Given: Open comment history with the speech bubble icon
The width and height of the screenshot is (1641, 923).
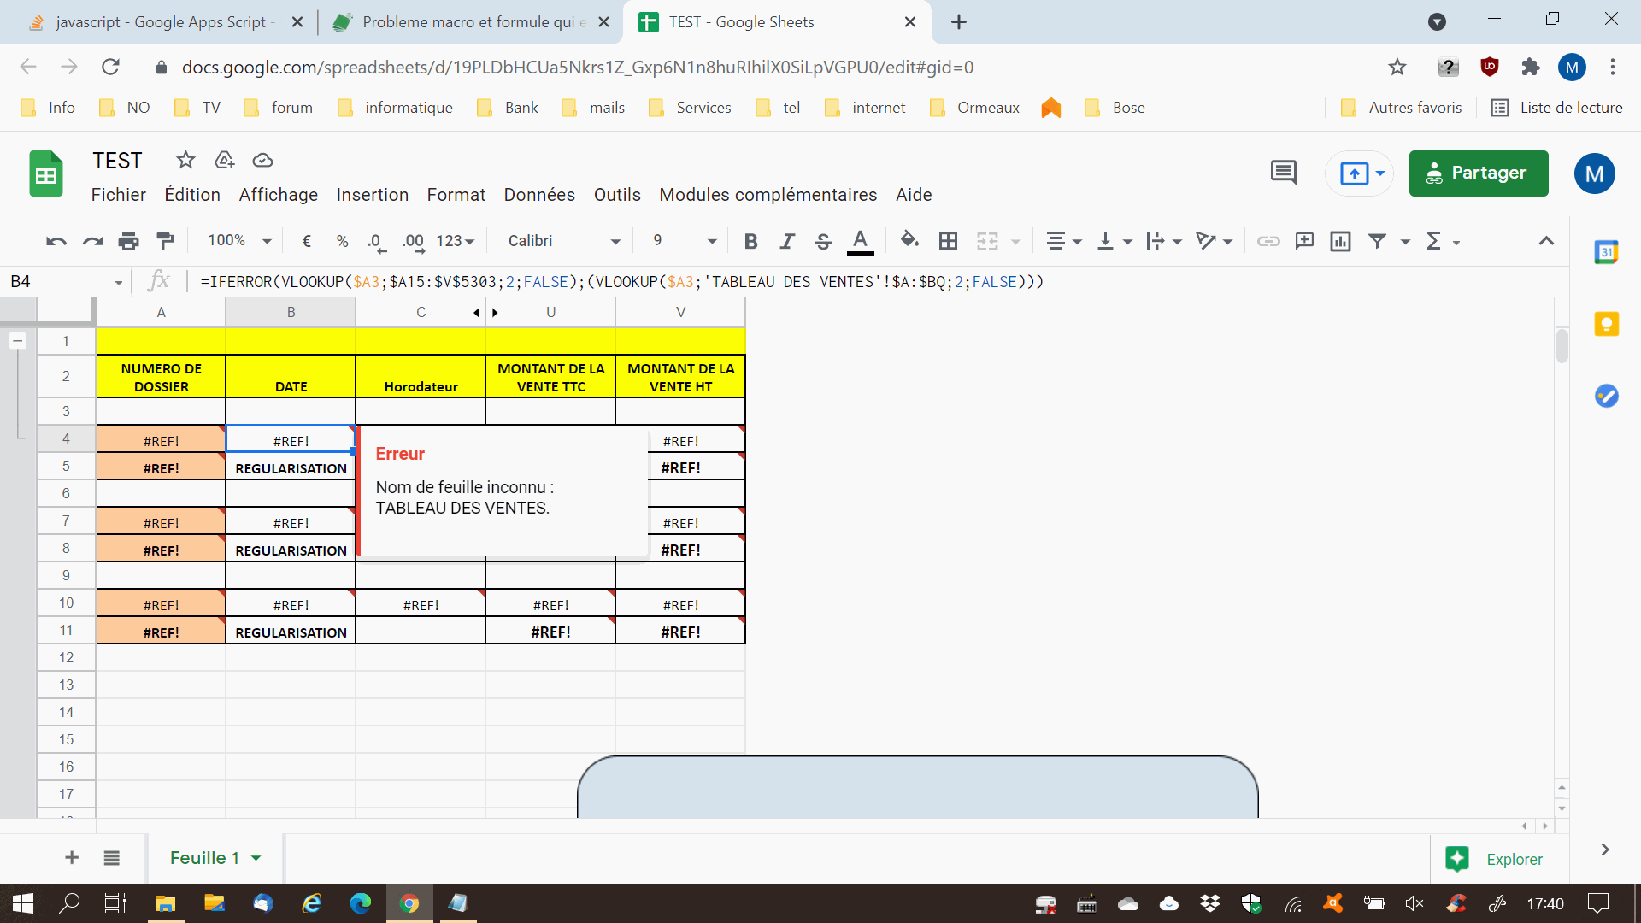Looking at the screenshot, I should [1283, 173].
